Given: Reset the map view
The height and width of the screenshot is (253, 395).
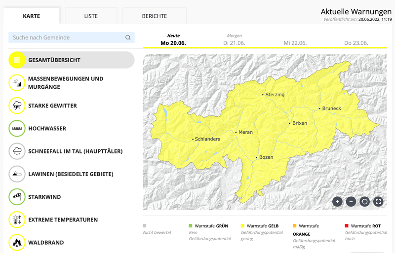Looking at the screenshot, I should [x=365, y=201].
